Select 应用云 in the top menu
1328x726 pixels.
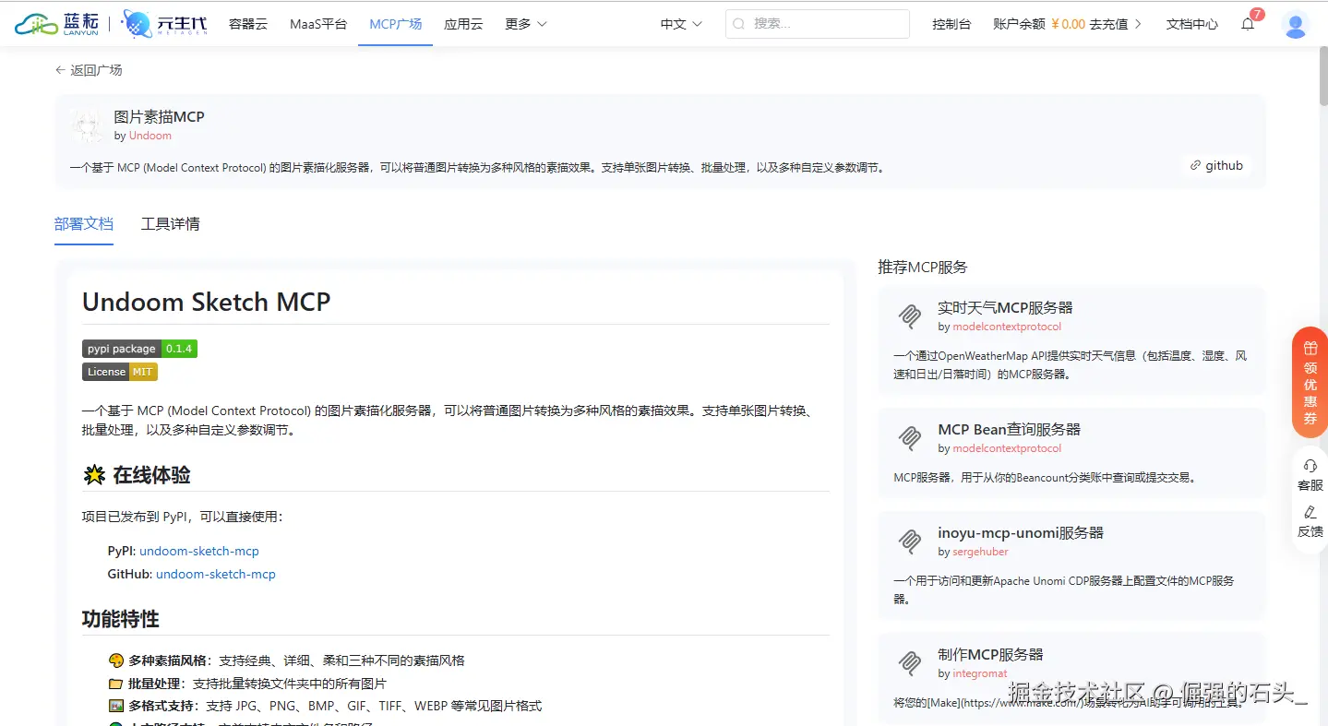tap(463, 24)
